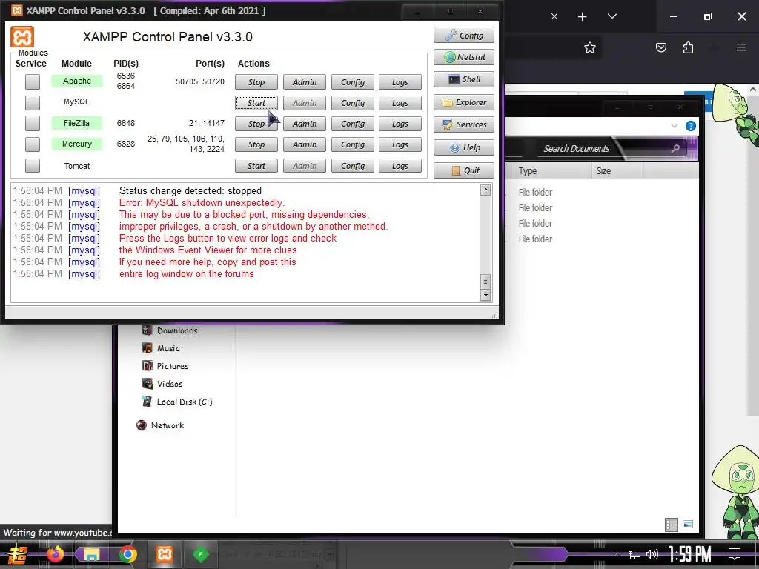Open Windows Start menu
Image resolution: width=759 pixels, height=569 pixels.
[18, 554]
